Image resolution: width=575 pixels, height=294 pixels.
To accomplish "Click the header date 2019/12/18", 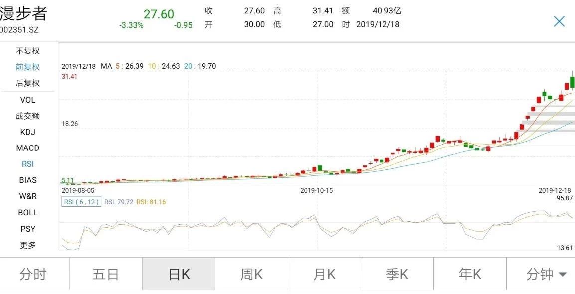I will (x=378, y=24).
